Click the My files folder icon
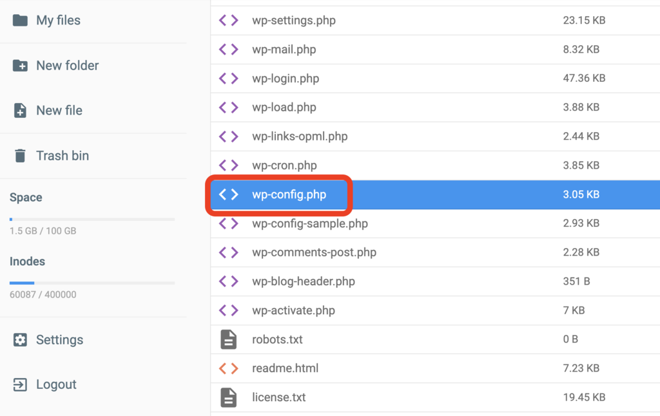The image size is (660, 416). click(19, 20)
